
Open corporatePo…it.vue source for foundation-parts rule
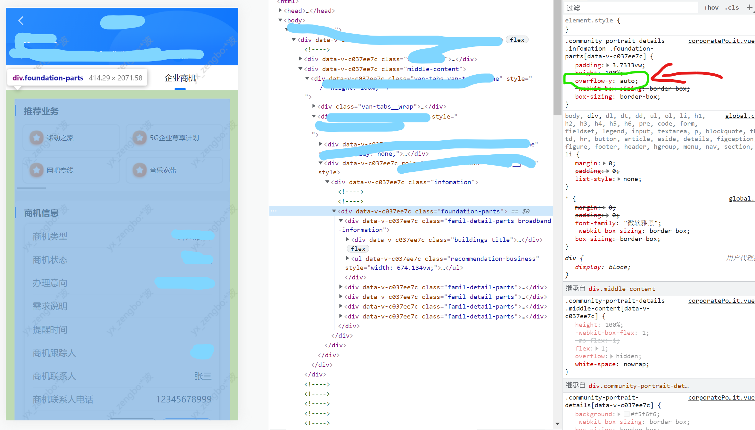click(721, 41)
